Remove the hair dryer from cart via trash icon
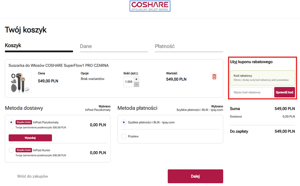 (214, 77)
